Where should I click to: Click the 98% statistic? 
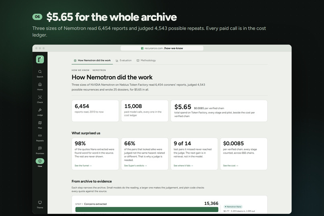click(80, 144)
